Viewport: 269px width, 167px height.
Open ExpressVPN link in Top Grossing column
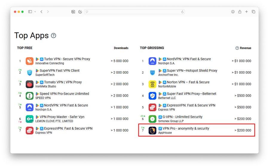[x=191, y=105]
